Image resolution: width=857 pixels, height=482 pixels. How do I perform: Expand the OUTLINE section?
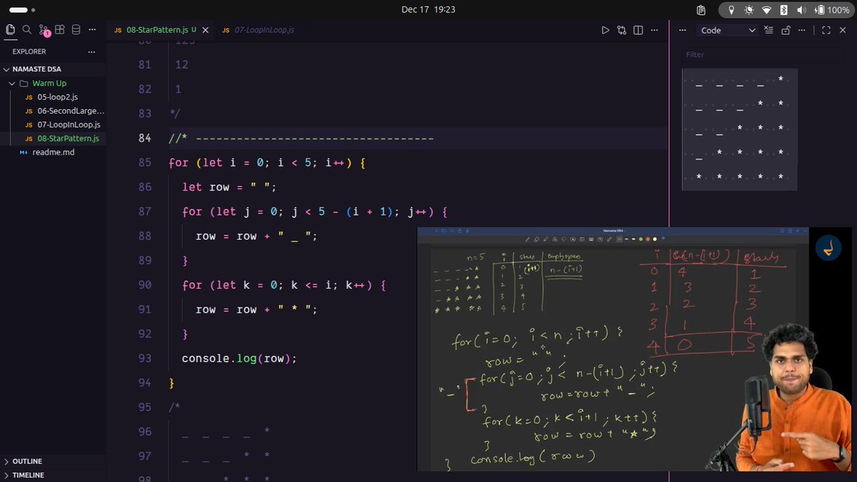[x=53, y=461]
